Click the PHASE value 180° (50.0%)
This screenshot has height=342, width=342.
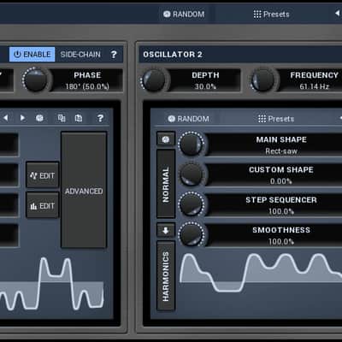point(87,86)
